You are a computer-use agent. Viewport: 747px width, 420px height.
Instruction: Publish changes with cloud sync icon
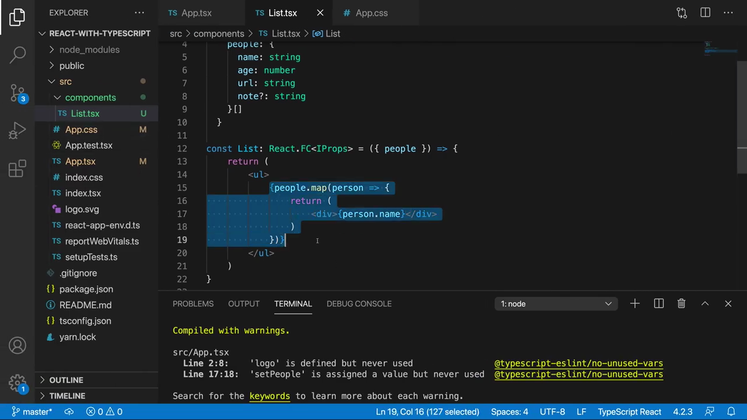point(69,412)
